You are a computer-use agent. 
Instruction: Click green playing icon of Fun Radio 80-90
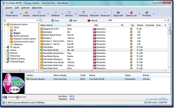pyautogui.click(x=41, y=50)
